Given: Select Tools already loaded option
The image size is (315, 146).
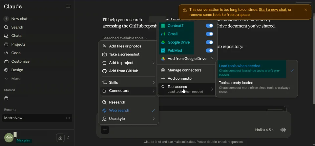Looking at the screenshot, I should [x=257, y=87].
